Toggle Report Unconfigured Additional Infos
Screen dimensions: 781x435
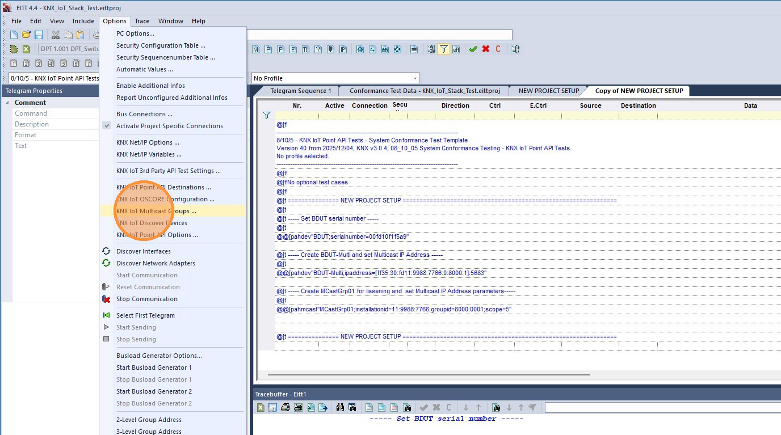pos(172,98)
